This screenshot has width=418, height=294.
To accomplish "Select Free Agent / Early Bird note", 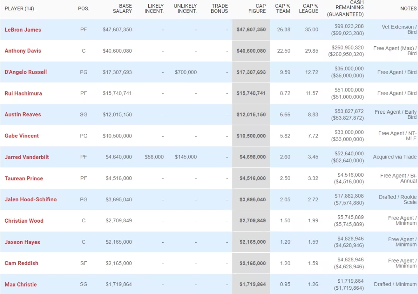I will click(x=395, y=114).
